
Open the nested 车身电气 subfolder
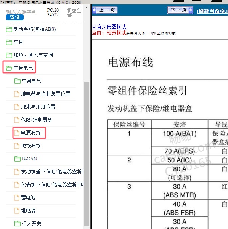(32, 81)
